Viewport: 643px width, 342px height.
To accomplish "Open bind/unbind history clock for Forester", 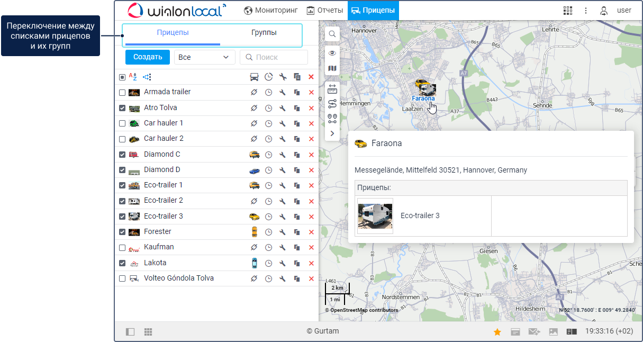I will [x=268, y=232].
